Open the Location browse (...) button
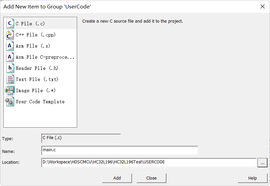 tap(263, 163)
